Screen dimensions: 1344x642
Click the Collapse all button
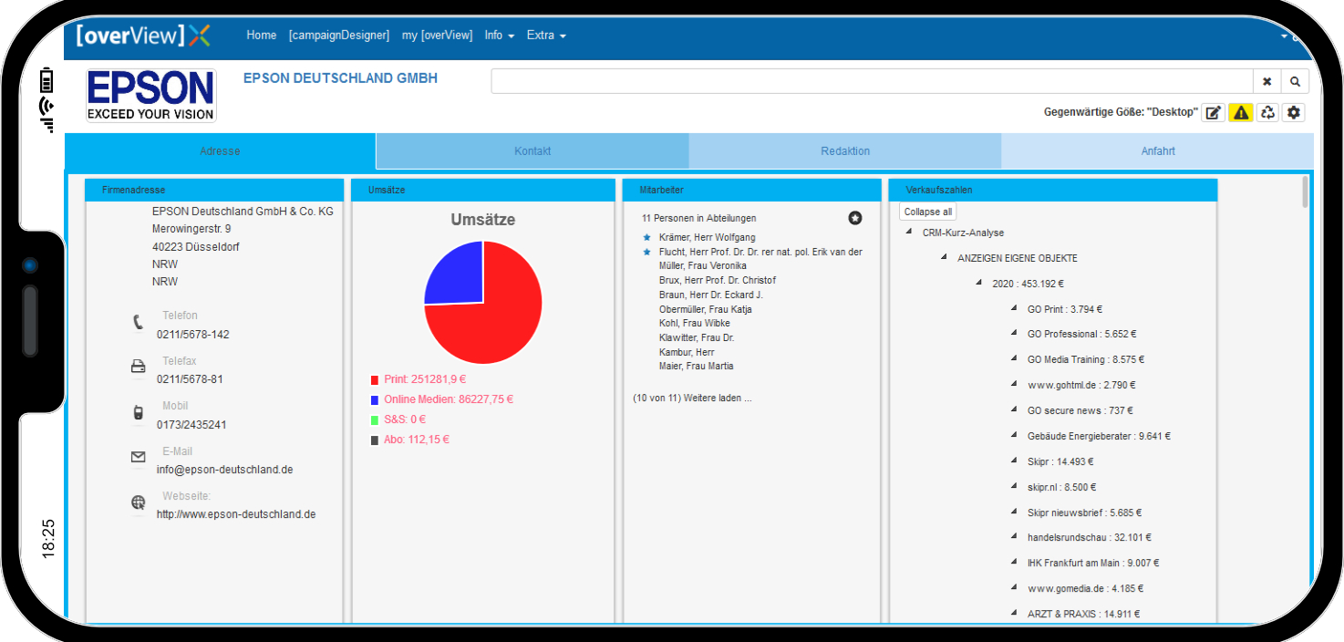(x=928, y=212)
